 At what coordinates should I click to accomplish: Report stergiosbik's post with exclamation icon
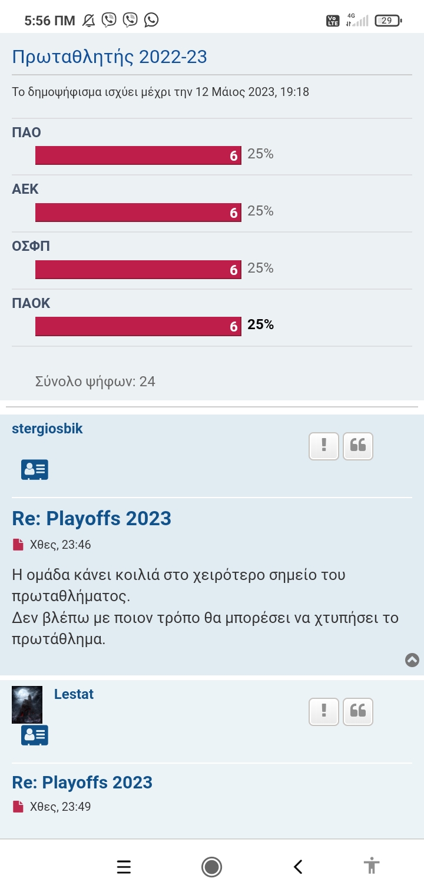click(323, 446)
